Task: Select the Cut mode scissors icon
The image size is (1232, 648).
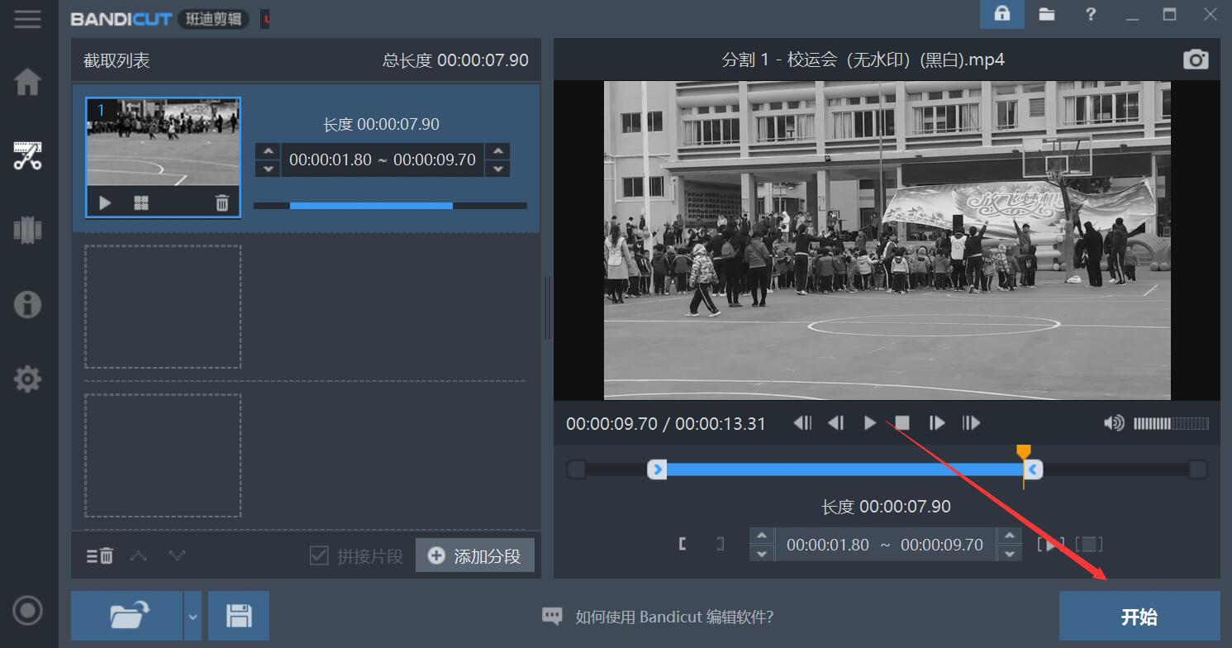Action: [27, 155]
